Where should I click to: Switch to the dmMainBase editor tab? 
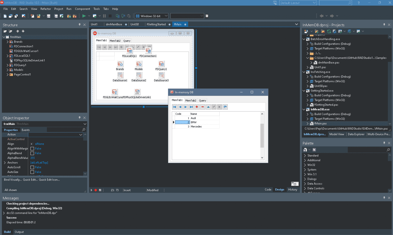click(x=114, y=24)
